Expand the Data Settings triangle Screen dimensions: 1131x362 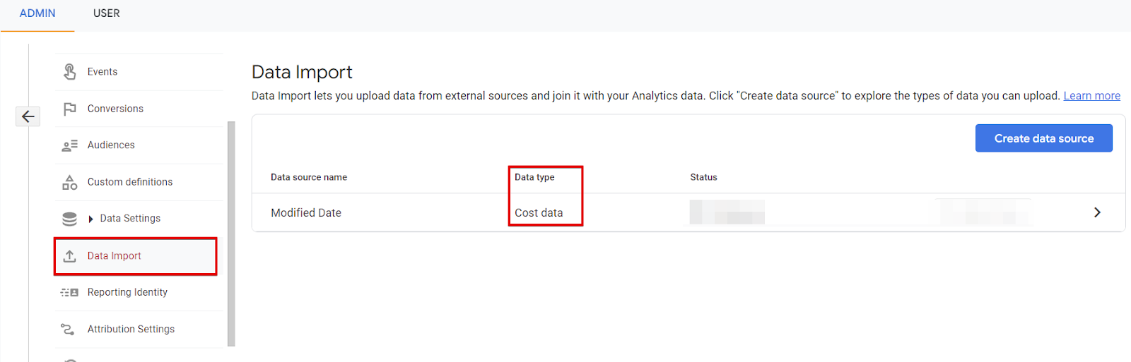coord(90,219)
